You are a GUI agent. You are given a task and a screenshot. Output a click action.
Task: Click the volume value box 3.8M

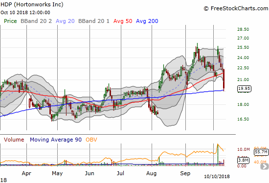point(243,160)
